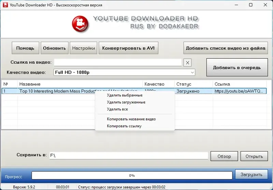Select Копировать ссылку menu item
Screen dimensions: 273x190
pyautogui.click(x=124, y=126)
